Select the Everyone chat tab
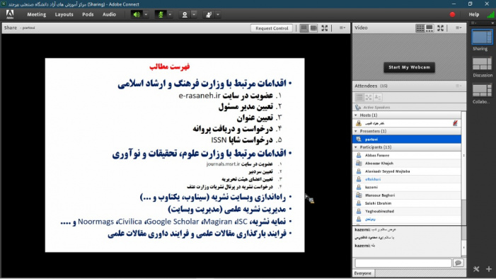Viewport: 496px width, 279px height. click(363, 273)
